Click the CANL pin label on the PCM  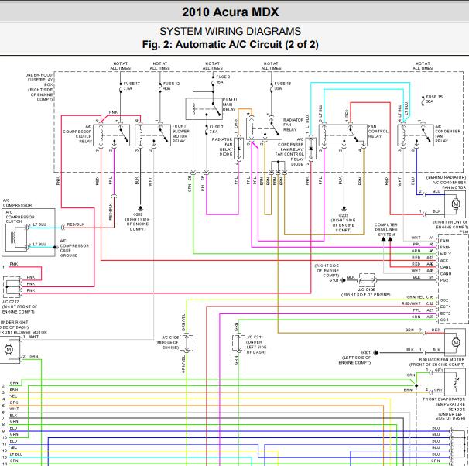coord(446,267)
